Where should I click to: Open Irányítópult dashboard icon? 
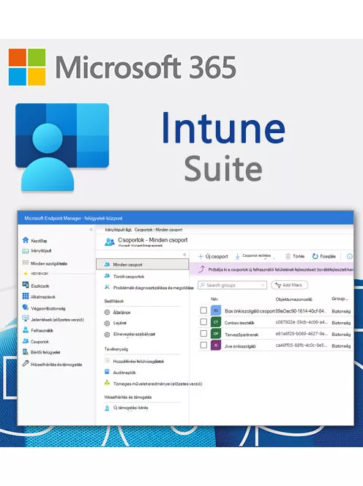[26, 251]
